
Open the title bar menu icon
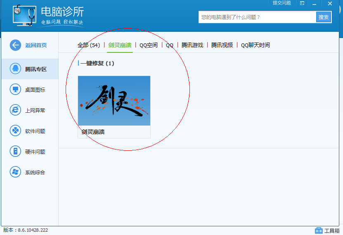(302, 3)
